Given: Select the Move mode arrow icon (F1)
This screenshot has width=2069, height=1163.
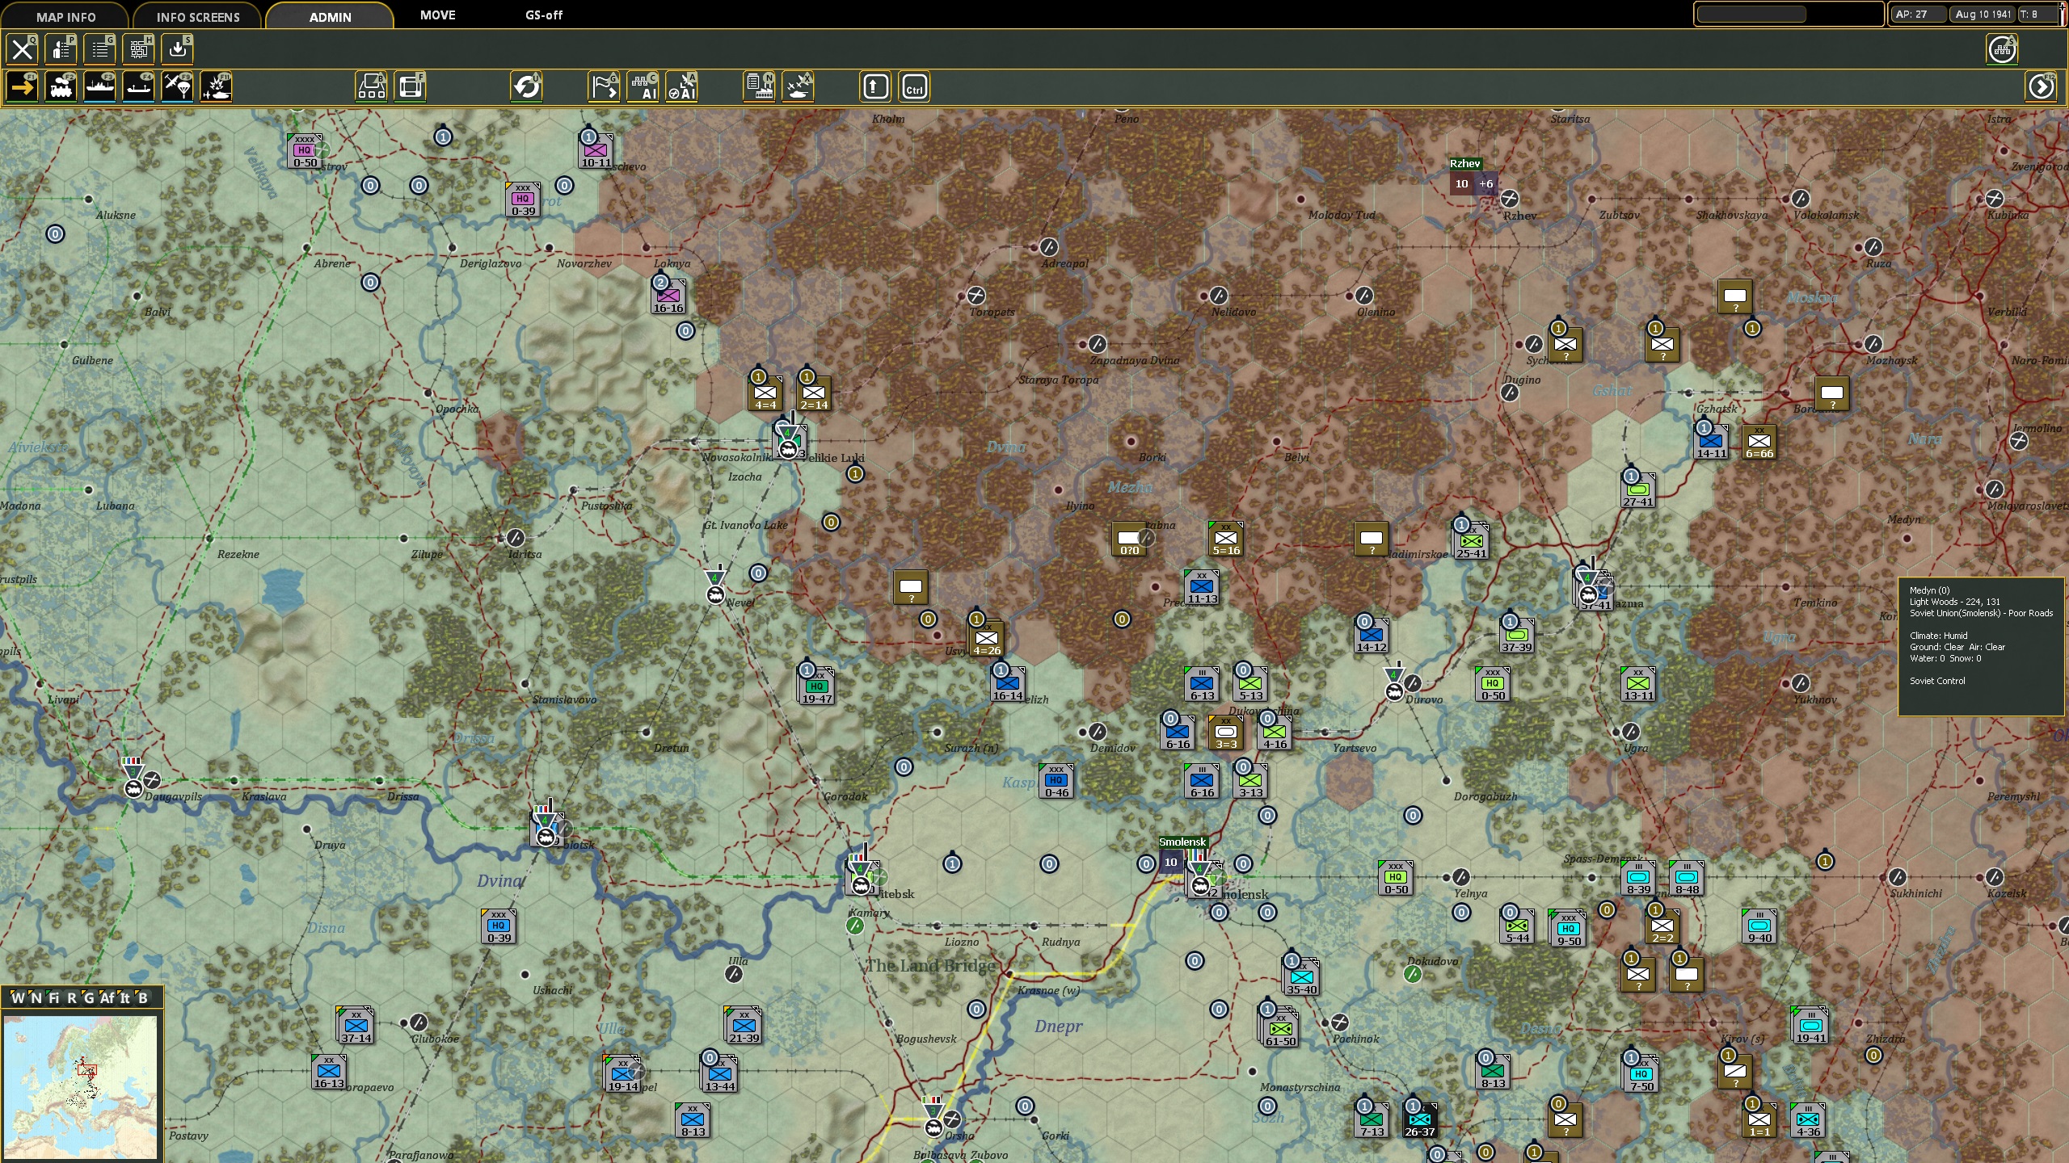Looking at the screenshot, I should pos(23,87).
